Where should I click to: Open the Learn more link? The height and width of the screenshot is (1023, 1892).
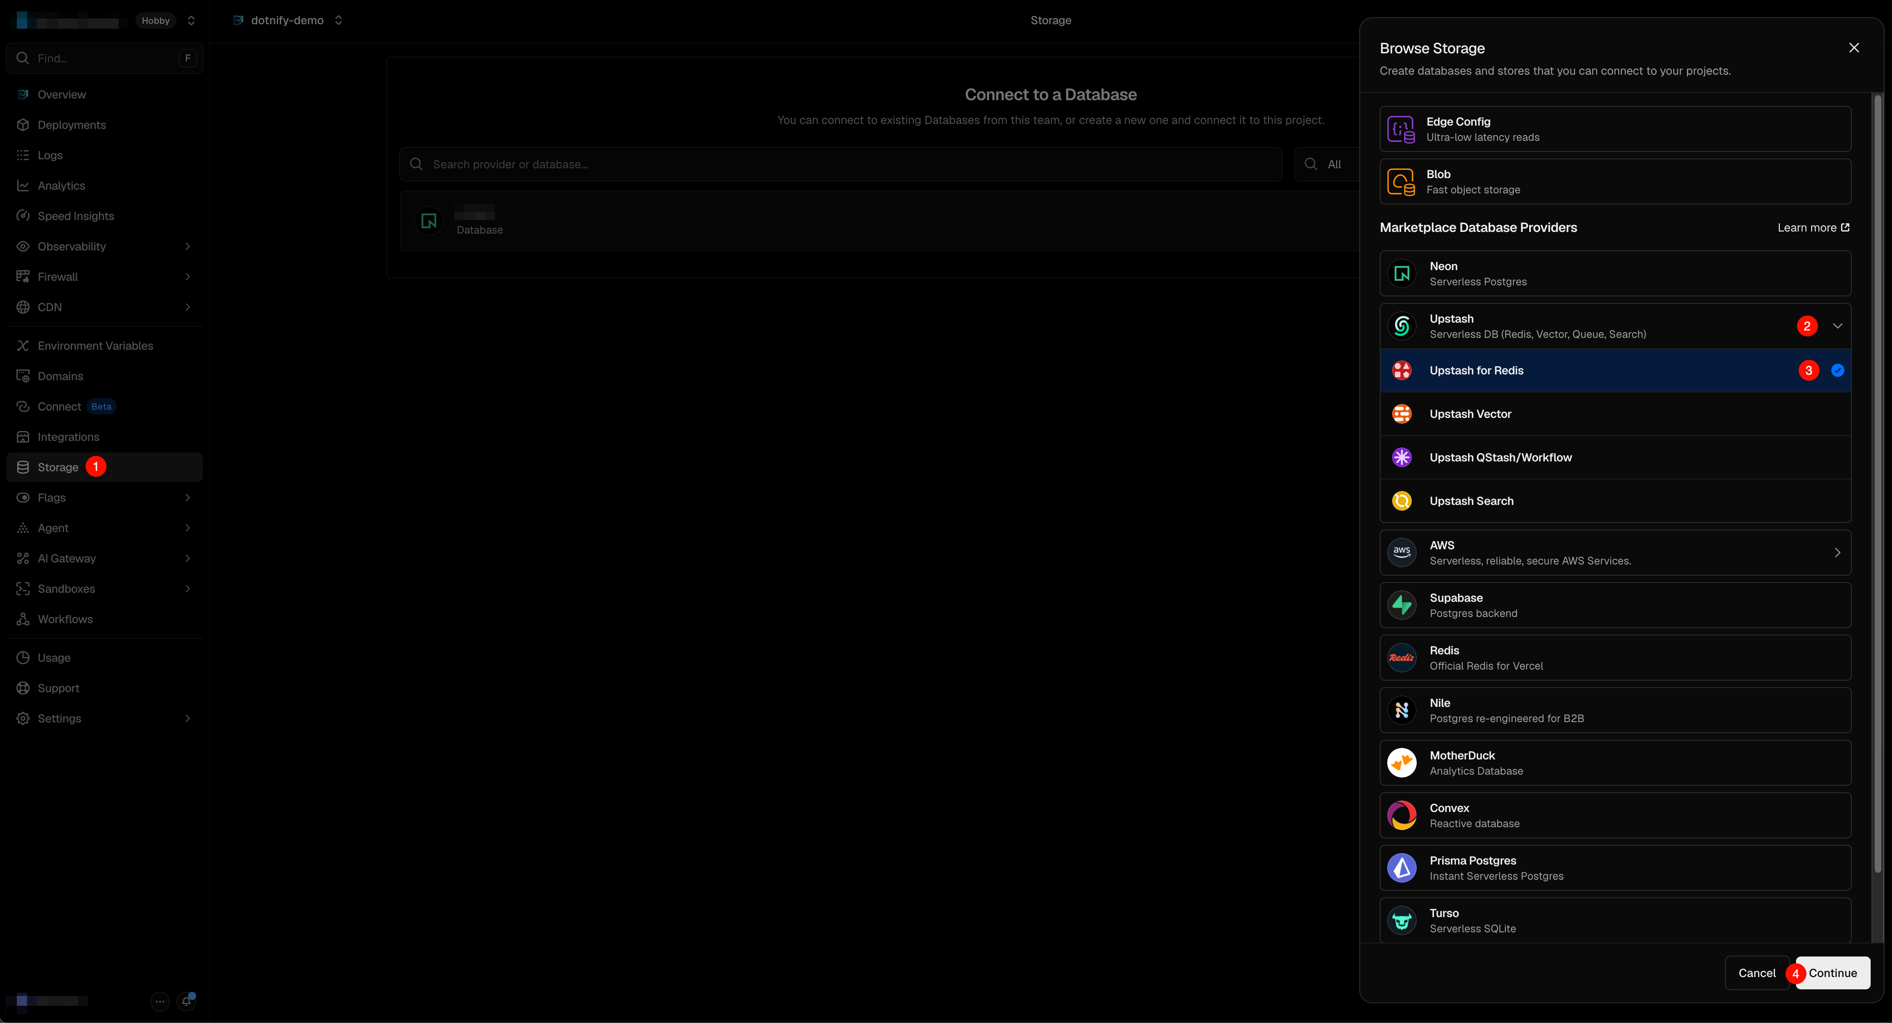1814,228
